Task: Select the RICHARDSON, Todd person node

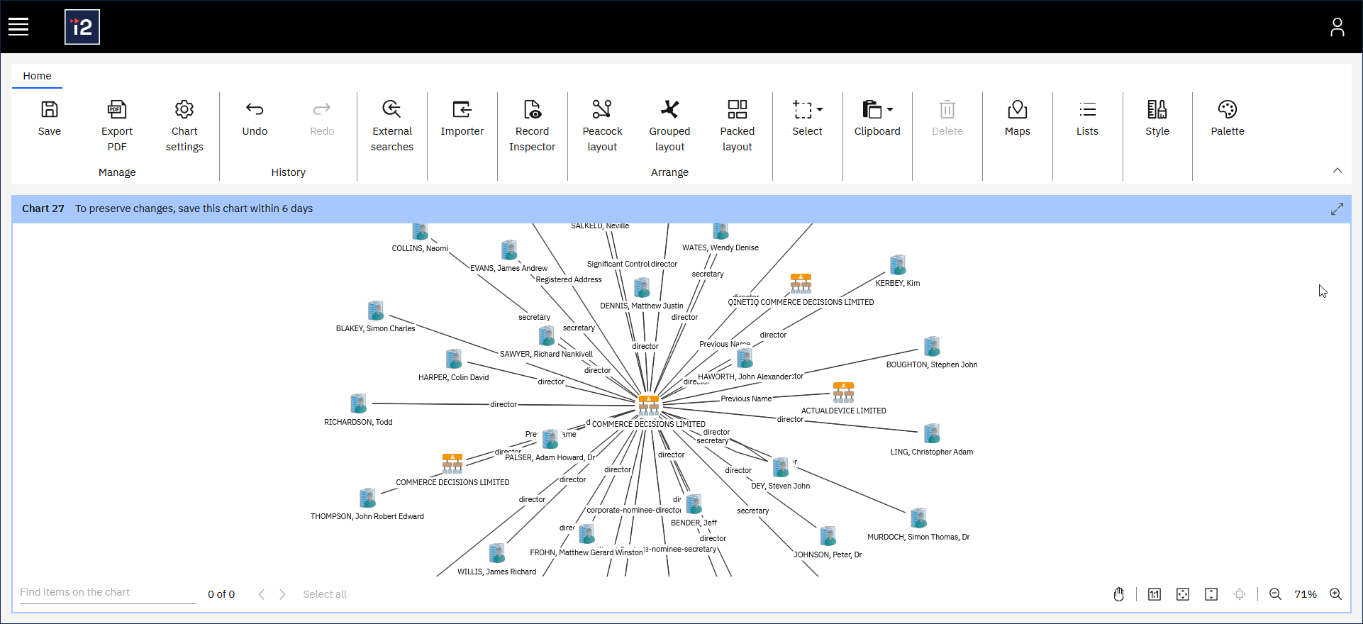Action: point(358,404)
